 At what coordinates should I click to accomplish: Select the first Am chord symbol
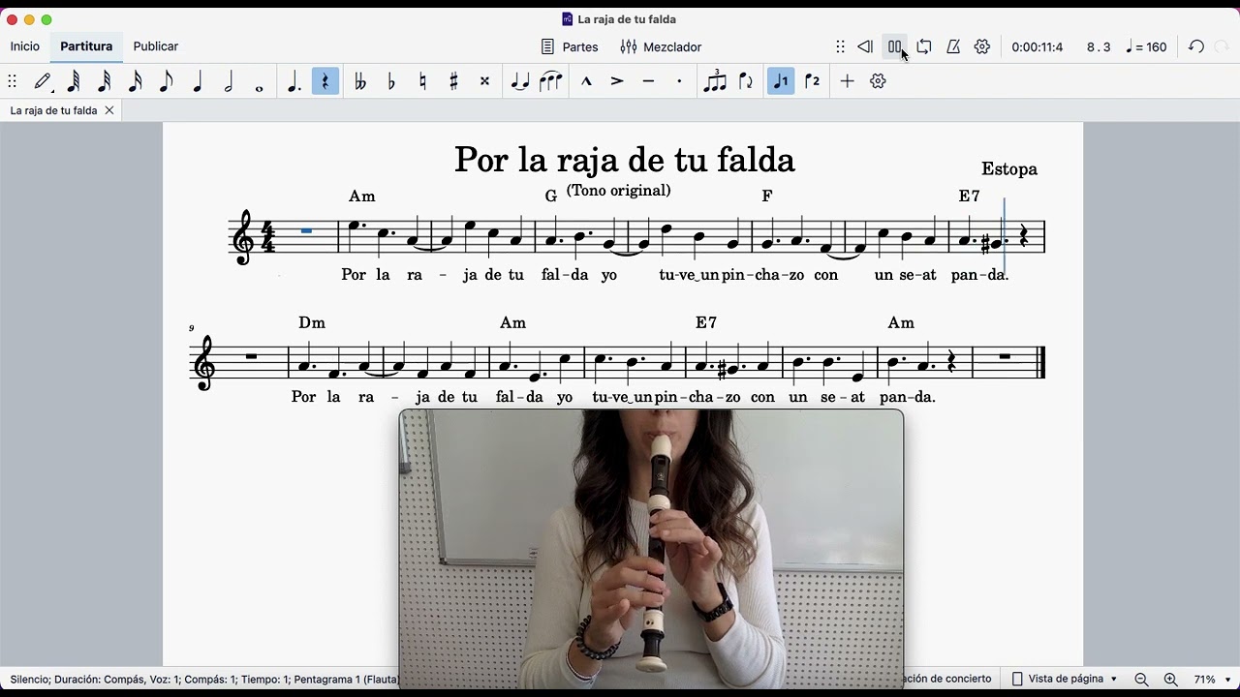361,197
